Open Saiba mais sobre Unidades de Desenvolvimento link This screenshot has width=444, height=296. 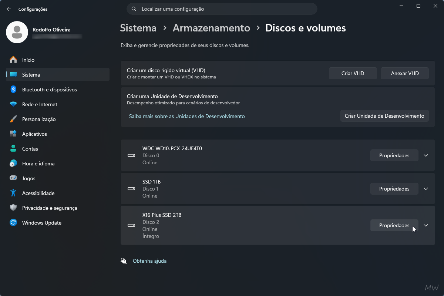pos(187,116)
